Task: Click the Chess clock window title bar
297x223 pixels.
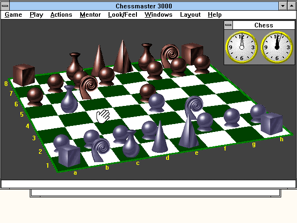Action: point(264,25)
